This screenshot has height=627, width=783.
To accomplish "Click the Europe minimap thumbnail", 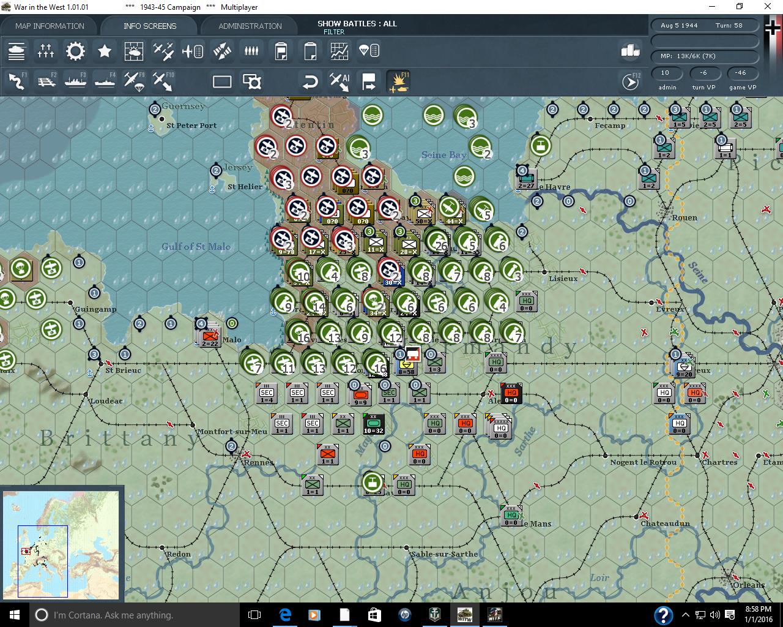I will tap(61, 545).
